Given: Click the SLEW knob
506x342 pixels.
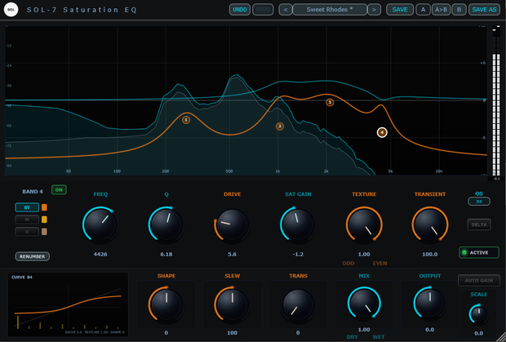Looking at the screenshot, I should (232, 304).
